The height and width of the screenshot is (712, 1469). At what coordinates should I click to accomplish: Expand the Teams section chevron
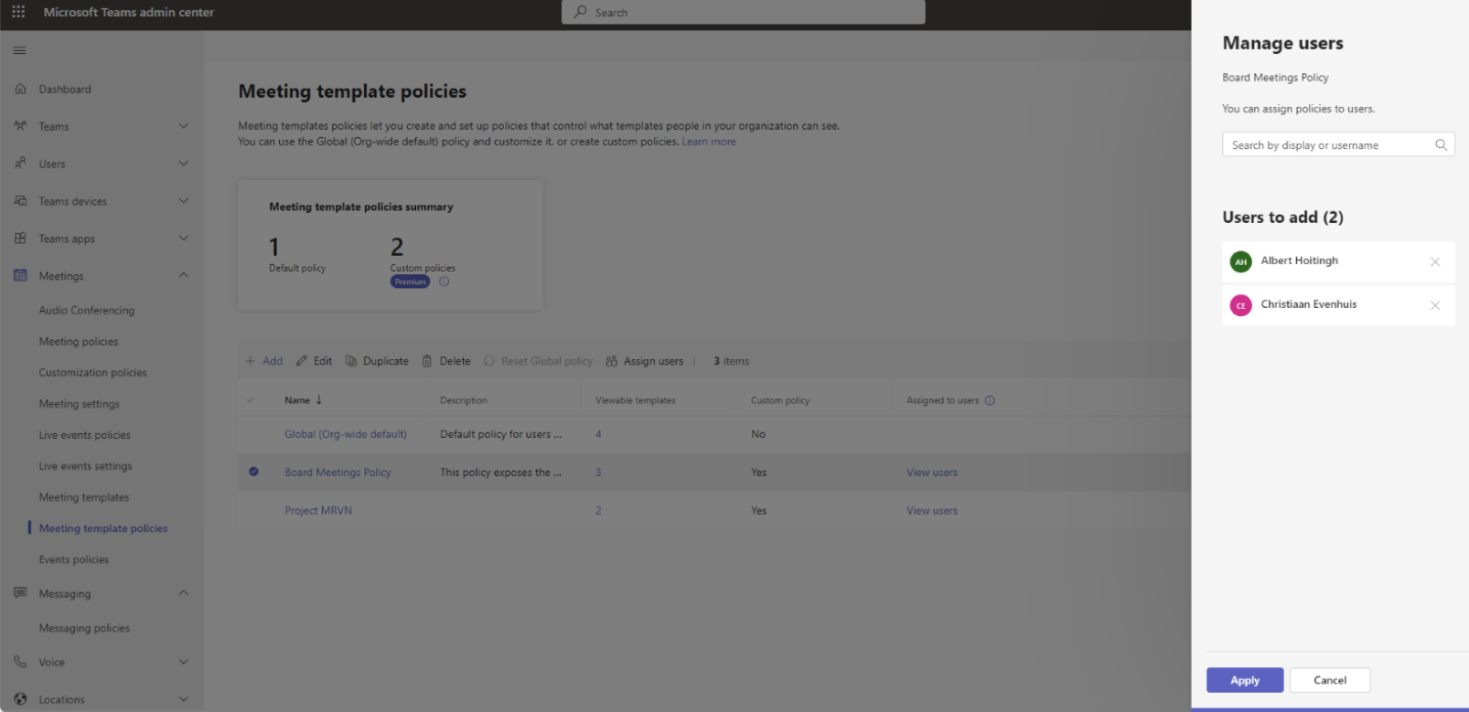tap(184, 126)
